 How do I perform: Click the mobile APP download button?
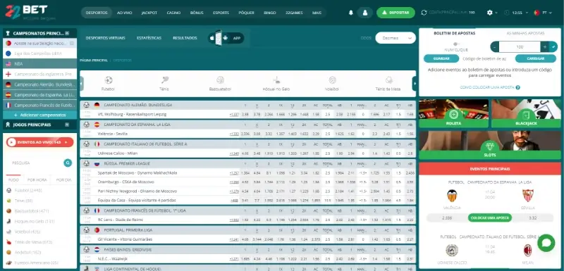[226, 38]
